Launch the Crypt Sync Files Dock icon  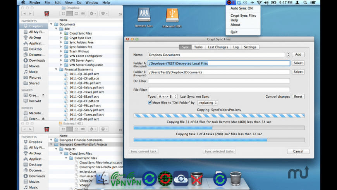coord(165,178)
